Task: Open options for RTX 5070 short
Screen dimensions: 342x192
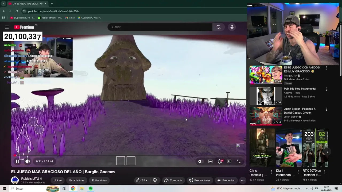Action: [x=325, y=172]
